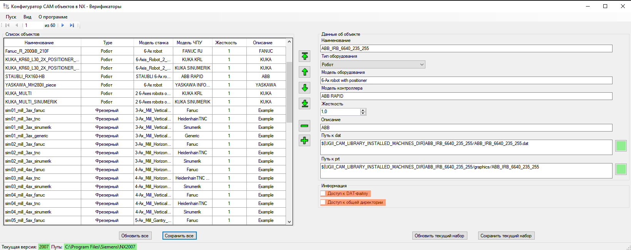
Task: Click 'Обновить текущий набор' button
Action: pos(439,236)
